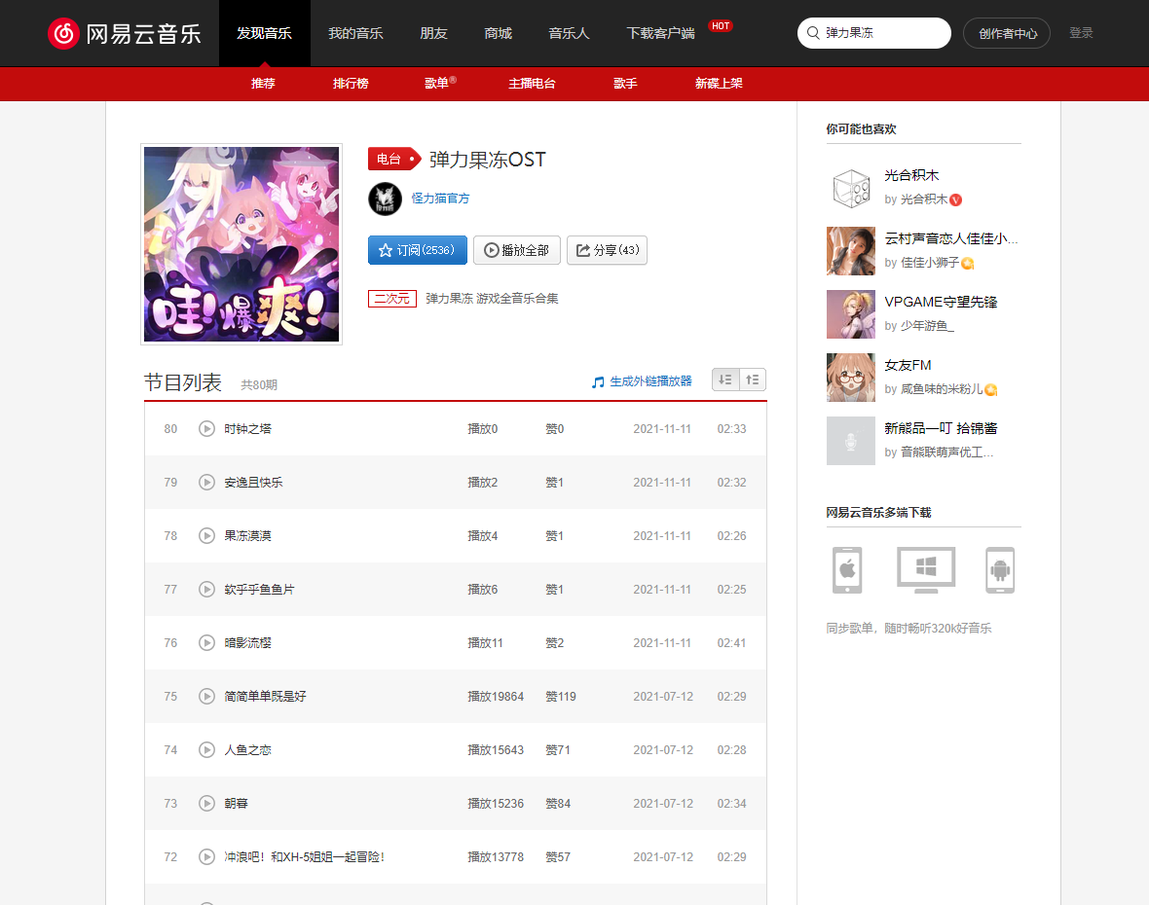Play the track 暗影流樱
Screen dimensions: 1149x905
[206, 642]
